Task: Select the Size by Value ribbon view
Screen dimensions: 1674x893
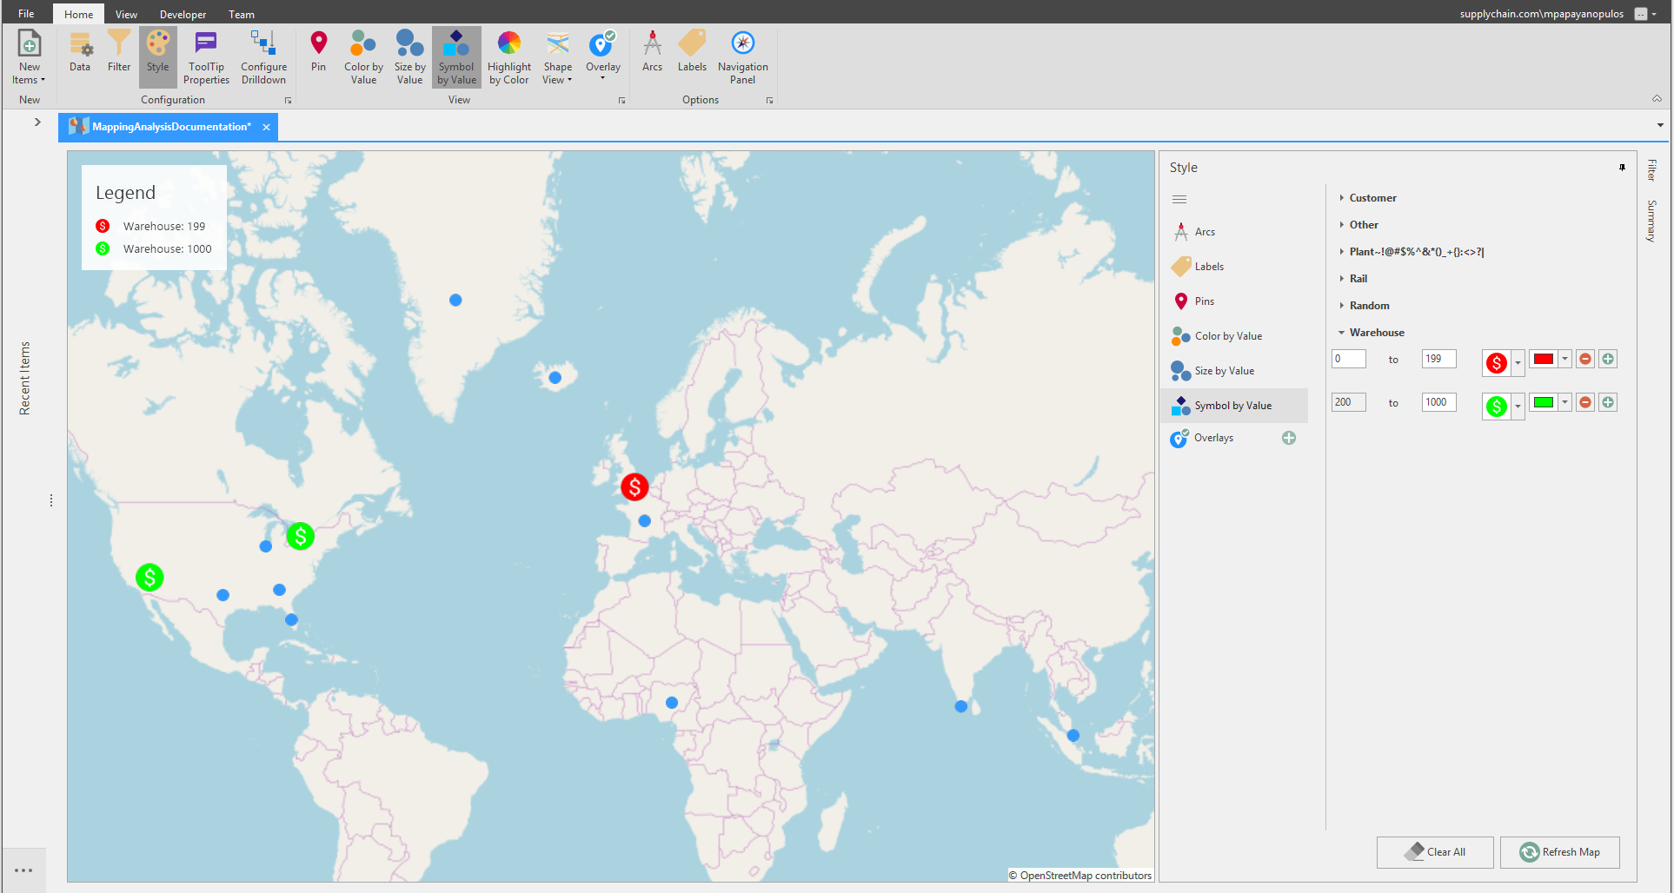Action: coord(409,57)
